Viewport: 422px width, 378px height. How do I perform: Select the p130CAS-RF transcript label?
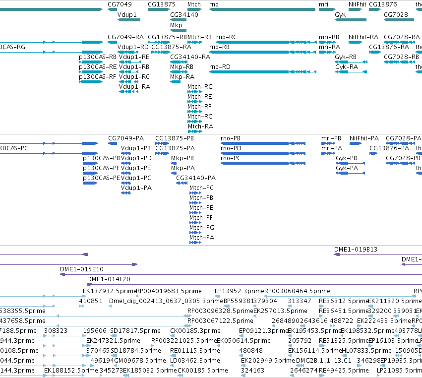pos(97,77)
